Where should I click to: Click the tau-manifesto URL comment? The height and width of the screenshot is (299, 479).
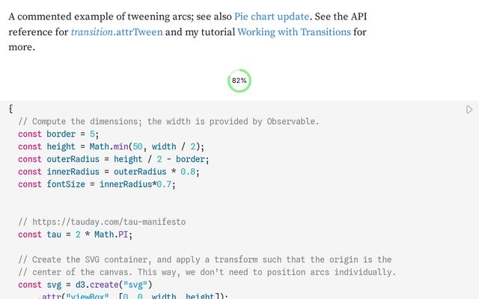coord(102,222)
